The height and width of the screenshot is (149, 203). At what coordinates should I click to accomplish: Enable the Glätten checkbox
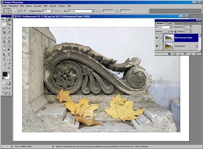point(53,11)
